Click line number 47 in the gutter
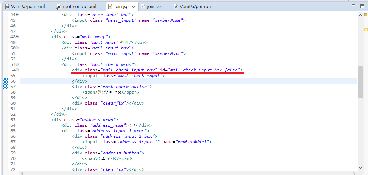 (x=13, y=31)
